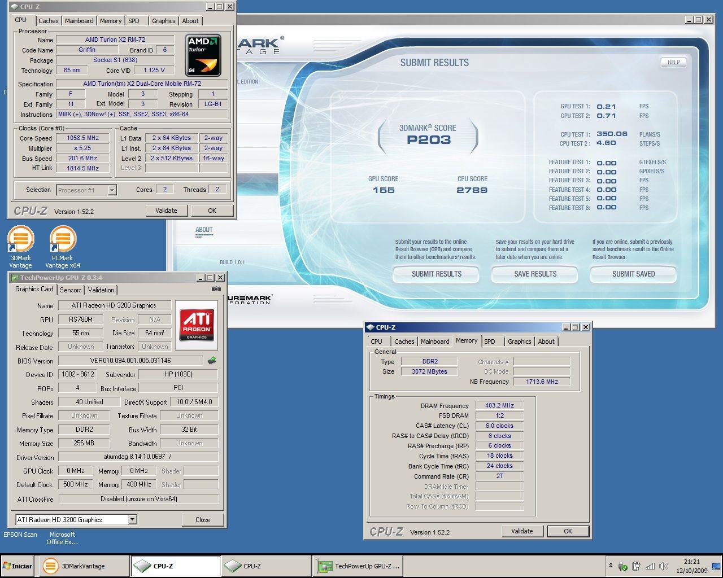Click OK in the lower CPU-Z window
Image resolution: width=723 pixels, height=578 pixels.
(x=568, y=531)
